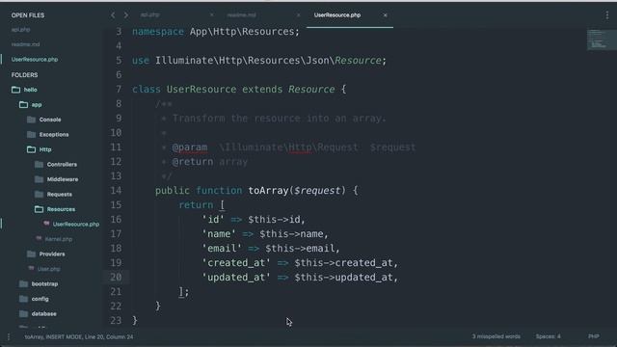Switch to the readme.md tab
The width and height of the screenshot is (617, 347).
[242, 15]
